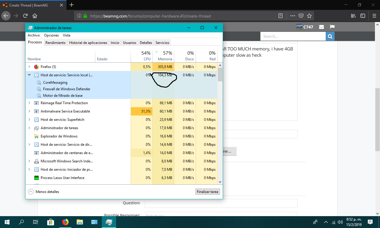Open Windows search from the taskbar
This screenshot has height=228, width=380.
point(21,222)
